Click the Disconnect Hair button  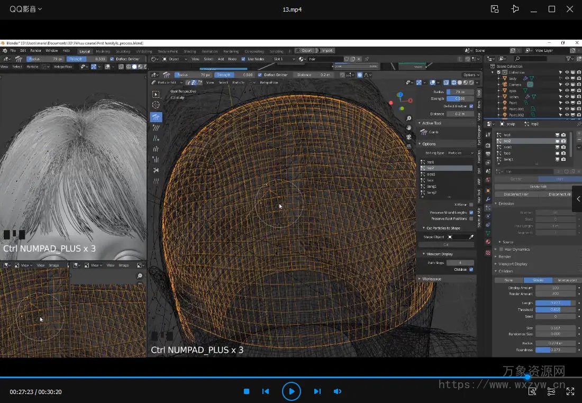pyautogui.click(x=516, y=194)
